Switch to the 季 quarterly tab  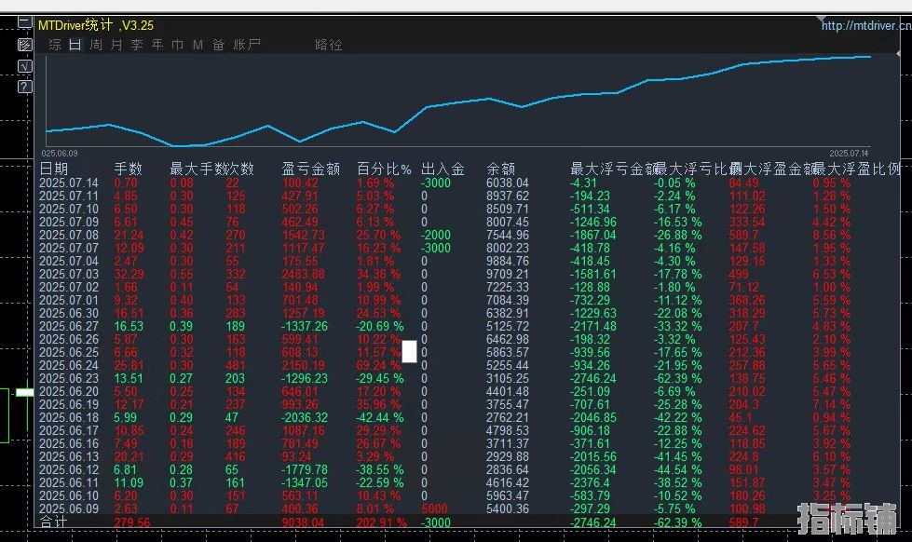pos(137,45)
